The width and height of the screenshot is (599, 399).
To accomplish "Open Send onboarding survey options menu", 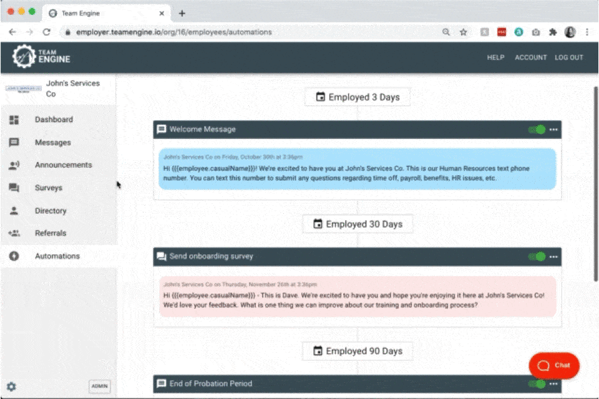I will point(553,256).
